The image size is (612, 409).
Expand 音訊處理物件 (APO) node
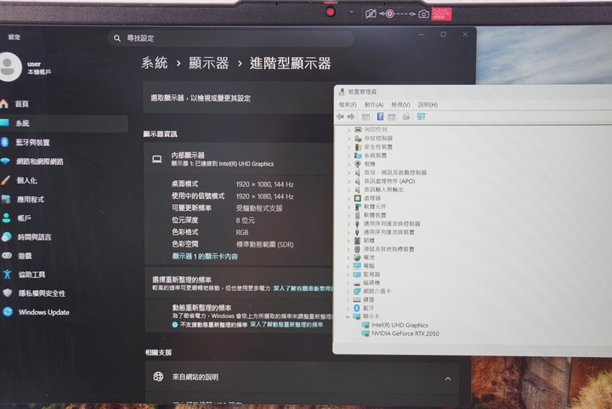(349, 181)
